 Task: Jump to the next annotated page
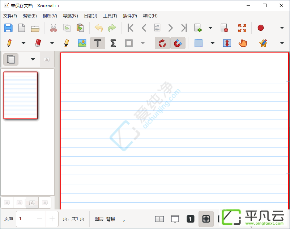[157, 28]
